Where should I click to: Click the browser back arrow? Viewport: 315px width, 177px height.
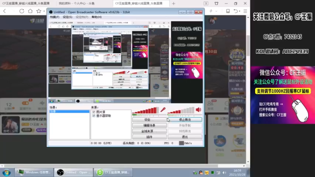coord(5,11)
